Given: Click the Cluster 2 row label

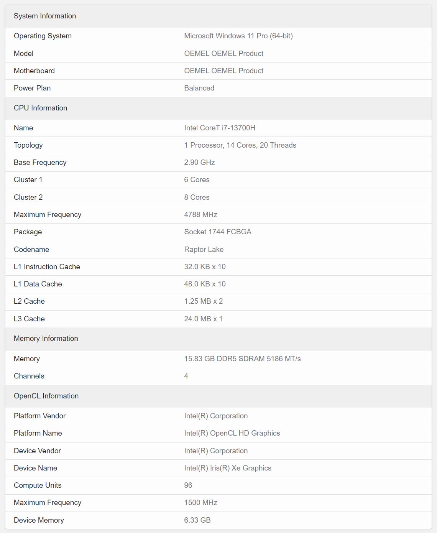Looking at the screenshot, I should coord(28,197).
